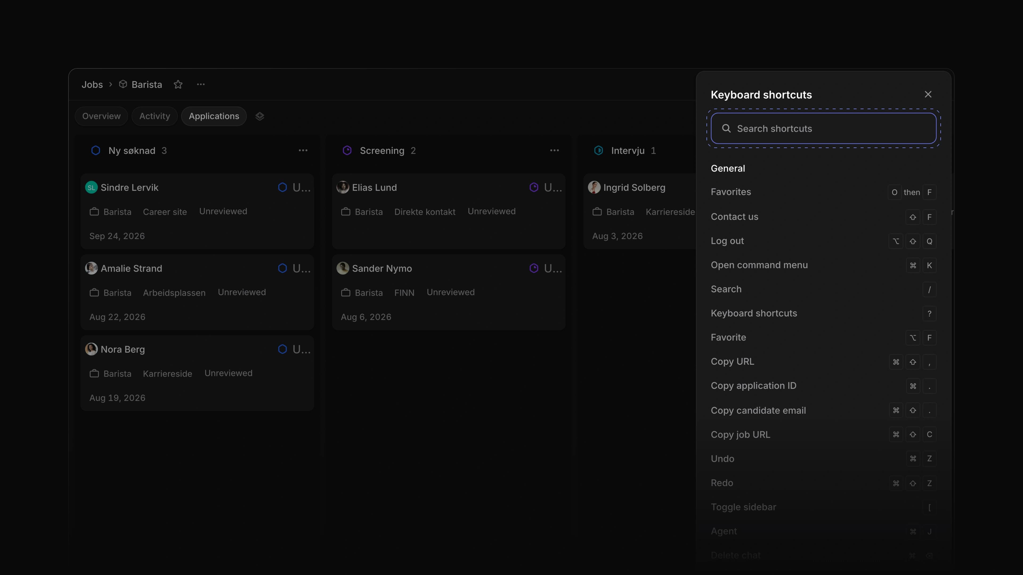Click the Ny søknad column title

[132, 151]
